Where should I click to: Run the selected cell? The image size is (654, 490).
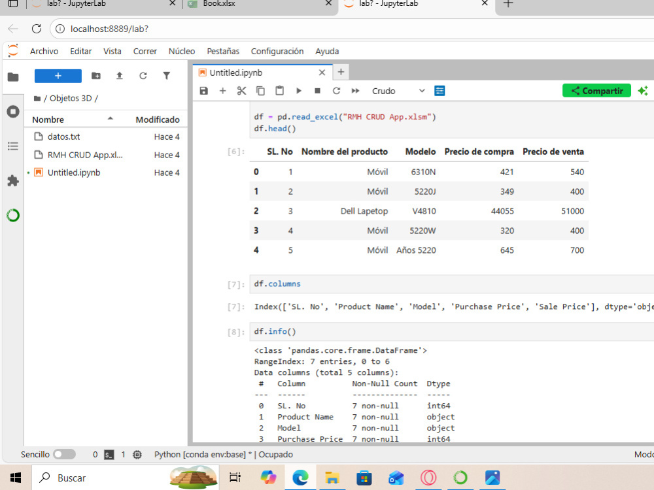point(299,91)
